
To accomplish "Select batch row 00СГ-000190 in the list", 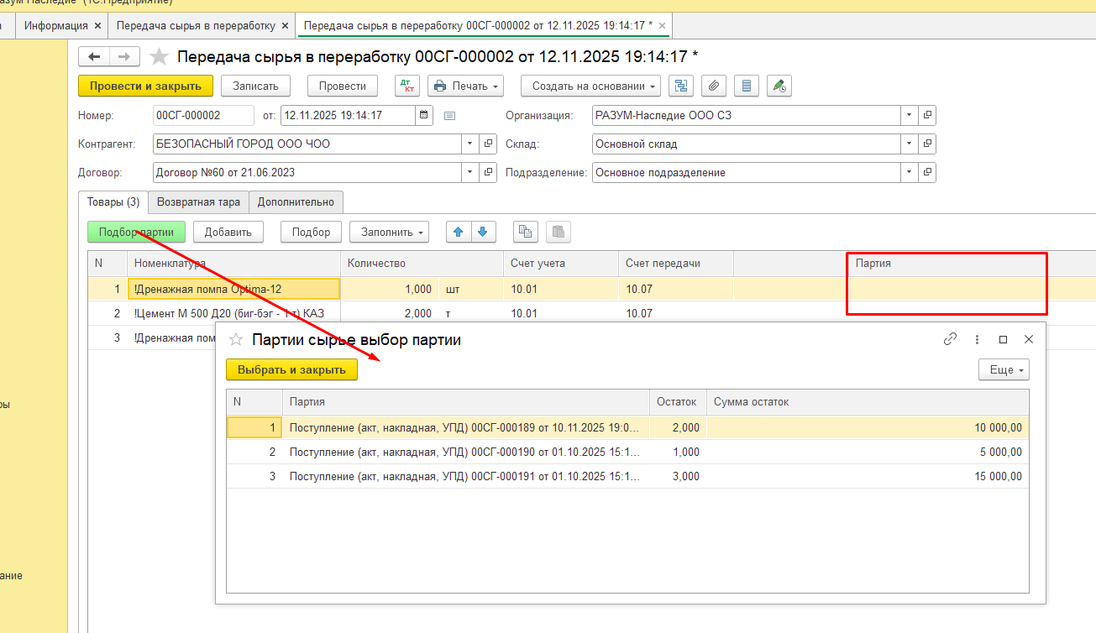I will pyautogui.click(x=464, y=452).
